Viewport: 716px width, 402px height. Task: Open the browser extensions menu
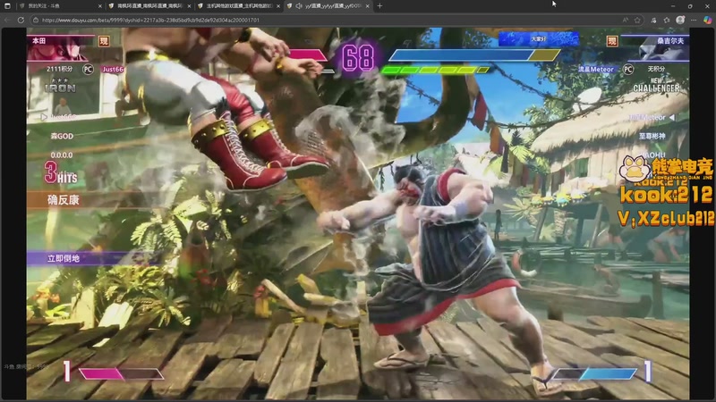[x=654, y=20]
